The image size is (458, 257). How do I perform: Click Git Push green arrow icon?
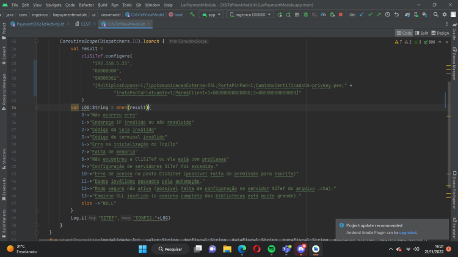pyautogui.click(x=379, y=15)
